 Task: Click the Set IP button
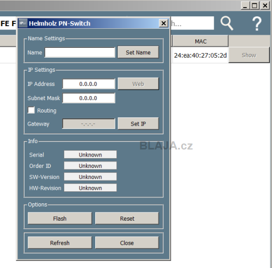tap(138, 123)
